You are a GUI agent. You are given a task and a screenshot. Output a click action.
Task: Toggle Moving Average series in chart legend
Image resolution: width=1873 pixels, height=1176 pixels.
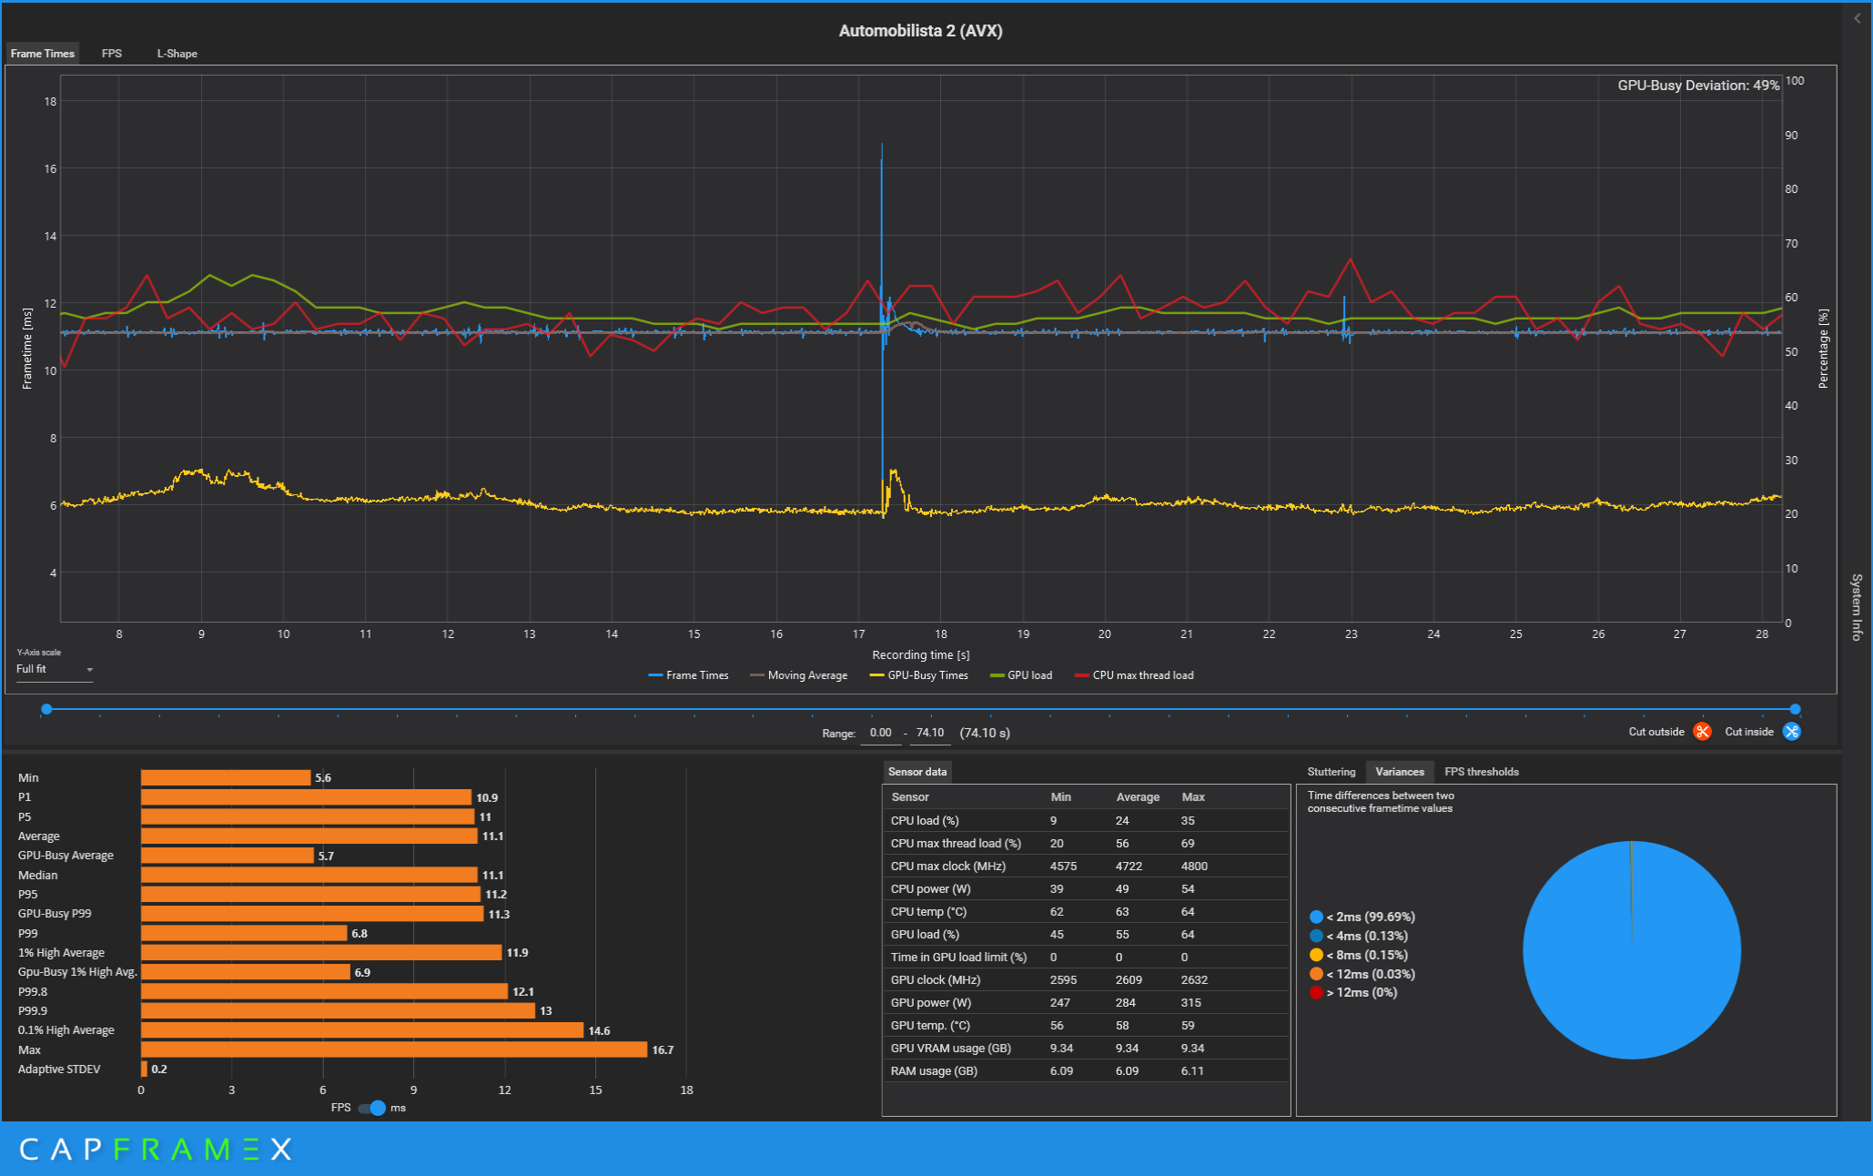point(798,675)
